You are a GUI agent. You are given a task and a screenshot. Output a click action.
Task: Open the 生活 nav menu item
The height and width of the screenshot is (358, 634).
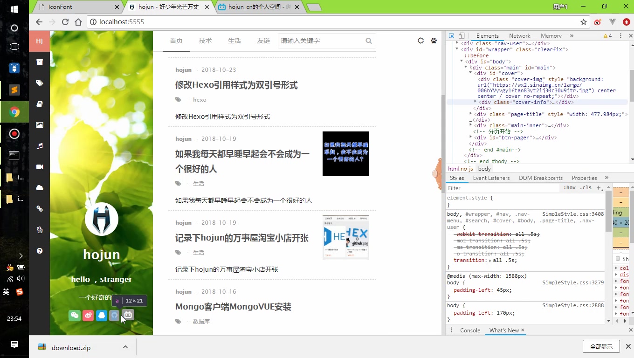pyautogui.click(x=234, y=41)
